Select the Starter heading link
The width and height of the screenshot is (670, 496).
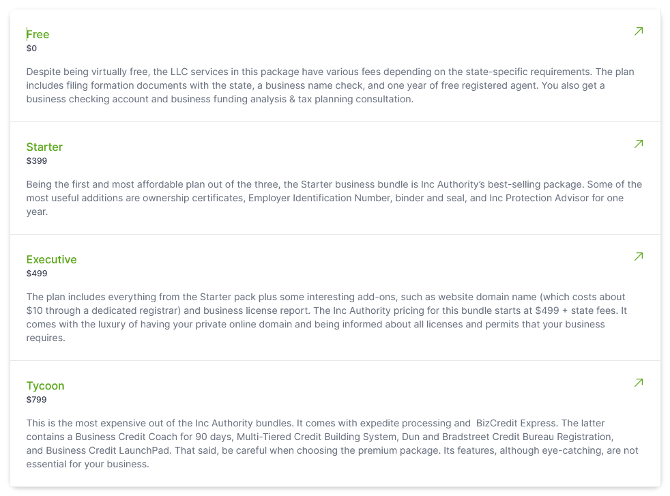tap(44, 147)
